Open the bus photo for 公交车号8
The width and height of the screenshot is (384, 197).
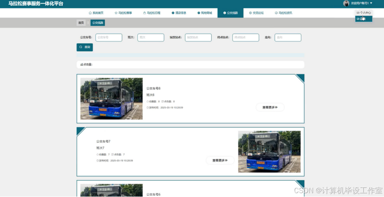112,99
